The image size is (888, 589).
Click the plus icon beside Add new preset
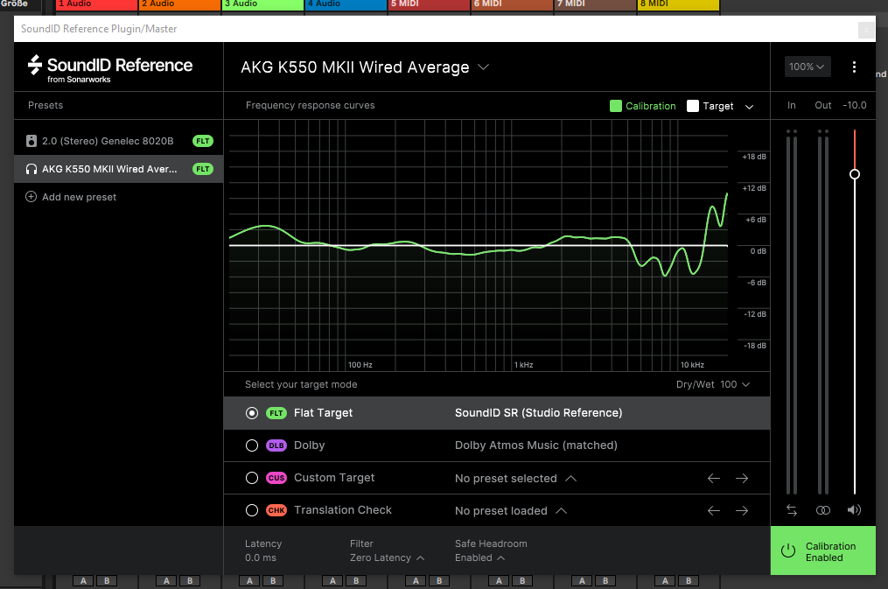click(x=31, y=197)
